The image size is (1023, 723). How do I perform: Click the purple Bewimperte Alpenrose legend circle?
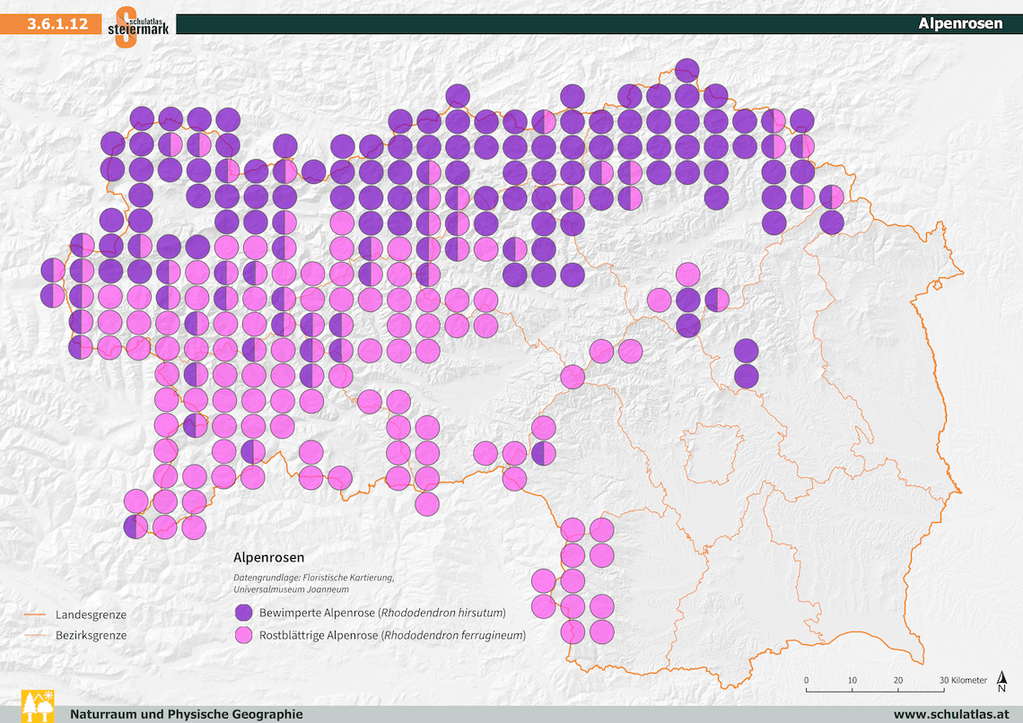coord(244,614)
